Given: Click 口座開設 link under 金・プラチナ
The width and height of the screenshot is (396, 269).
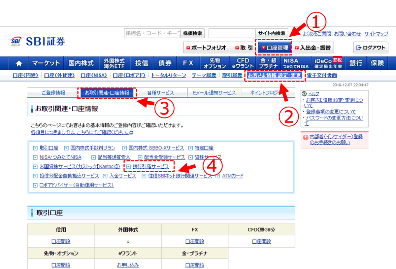Looking at the screenshot, I should 195,265.
